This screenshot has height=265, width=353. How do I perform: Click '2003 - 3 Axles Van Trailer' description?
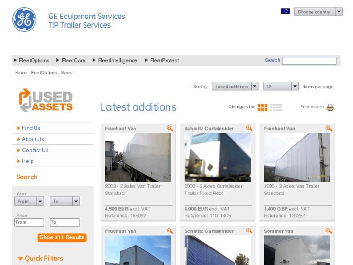tap(133, 186)
